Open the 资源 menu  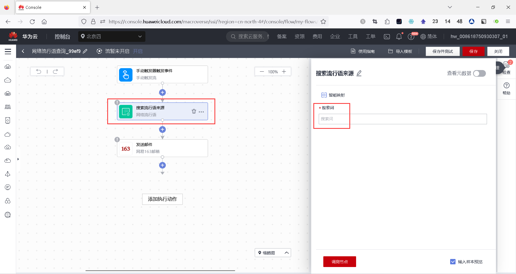coord(300,36)
